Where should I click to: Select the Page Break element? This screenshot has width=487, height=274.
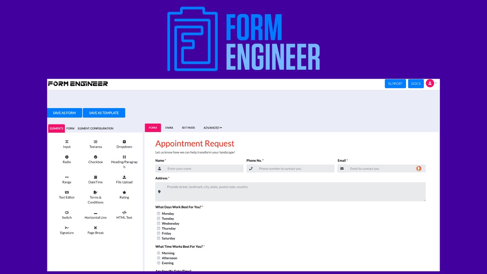point(95,230)
